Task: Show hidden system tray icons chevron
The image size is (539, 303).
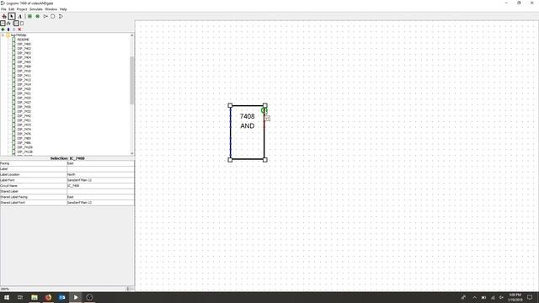Action: tap(474, 297)
